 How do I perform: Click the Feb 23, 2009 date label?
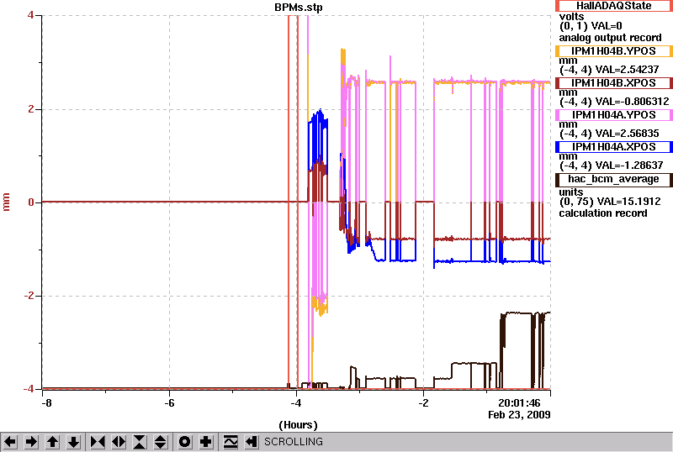(x=519, y=415)
